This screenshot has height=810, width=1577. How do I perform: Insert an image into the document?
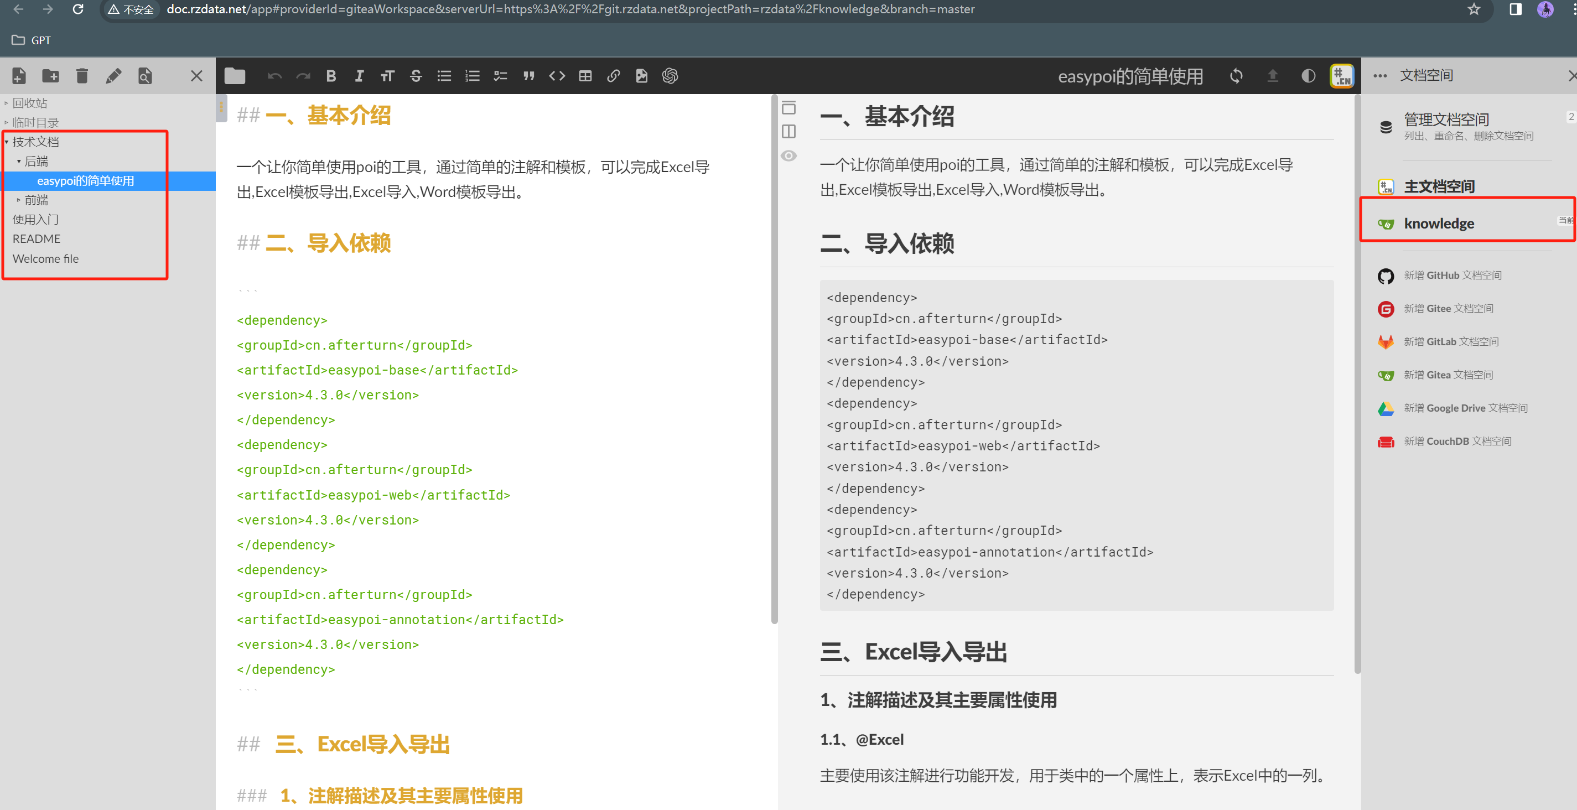(641, 75)
